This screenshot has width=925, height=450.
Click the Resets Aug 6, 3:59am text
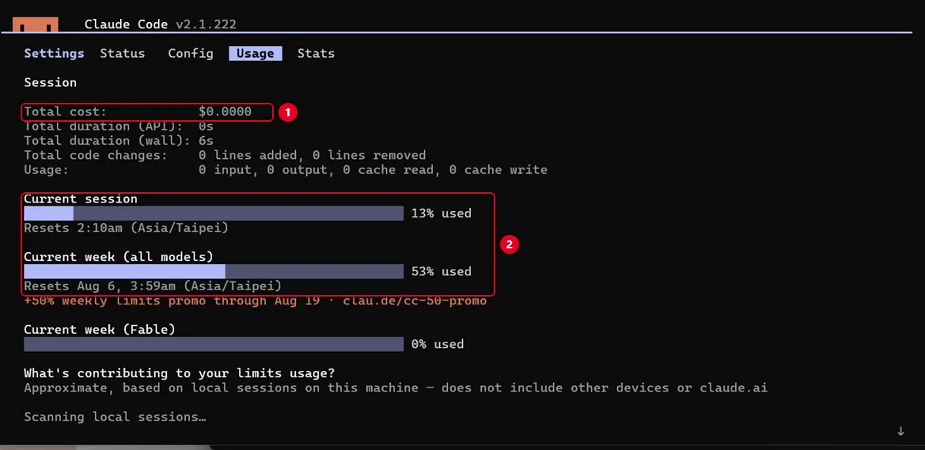[x=153, y=286]
